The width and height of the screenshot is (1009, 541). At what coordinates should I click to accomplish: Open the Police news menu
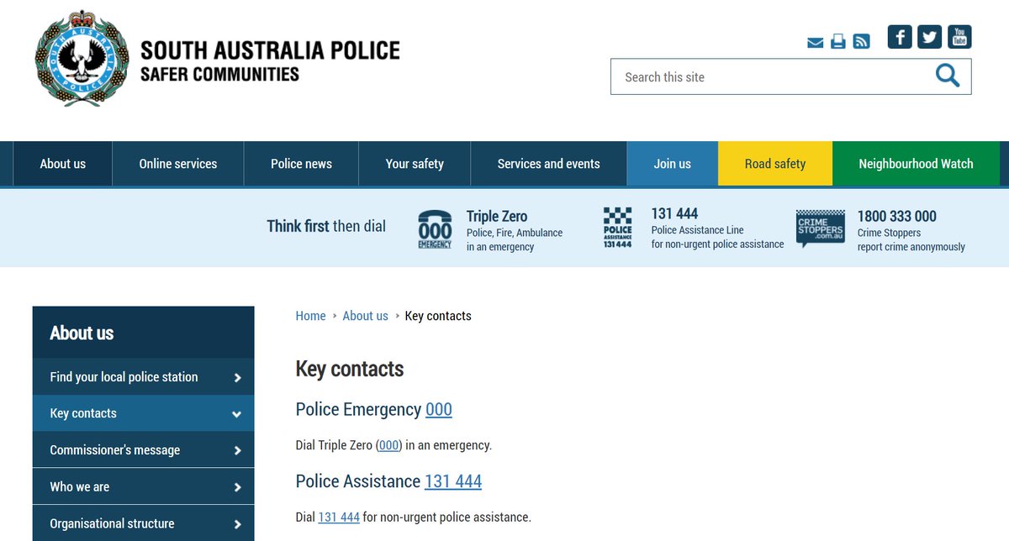[x=301, y=164]
